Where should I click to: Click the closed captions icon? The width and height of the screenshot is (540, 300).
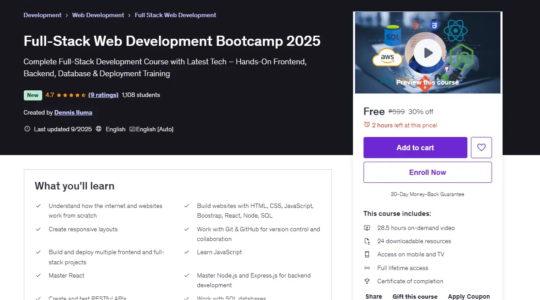[132, 129]
